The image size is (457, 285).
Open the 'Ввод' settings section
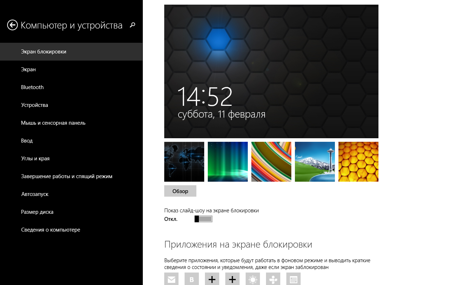[x=71, y=141]
